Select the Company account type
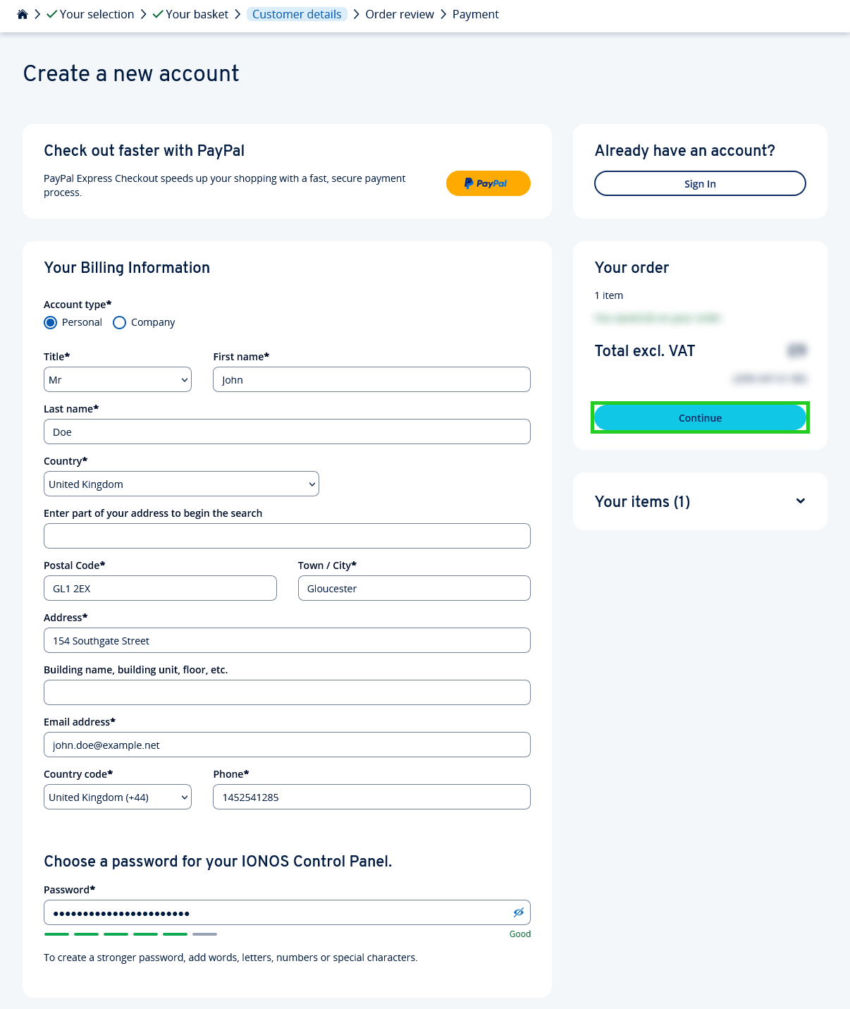Viewport: 850px width, 1009px height. (x=120, y=322)
